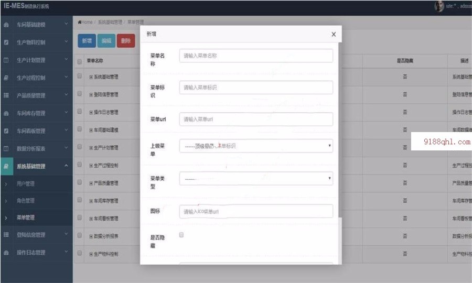Click the 编辑 button
Viewport: 472px width, 283px height.
[x=106, y=40]
